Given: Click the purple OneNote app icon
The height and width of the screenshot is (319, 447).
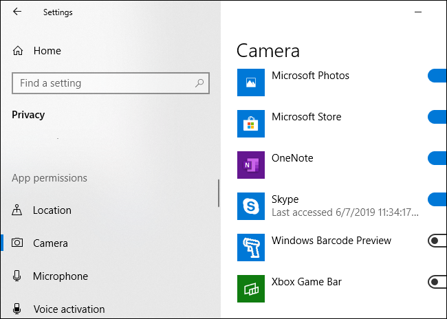Looking at the screenshot, I should (x=250, y=165).
